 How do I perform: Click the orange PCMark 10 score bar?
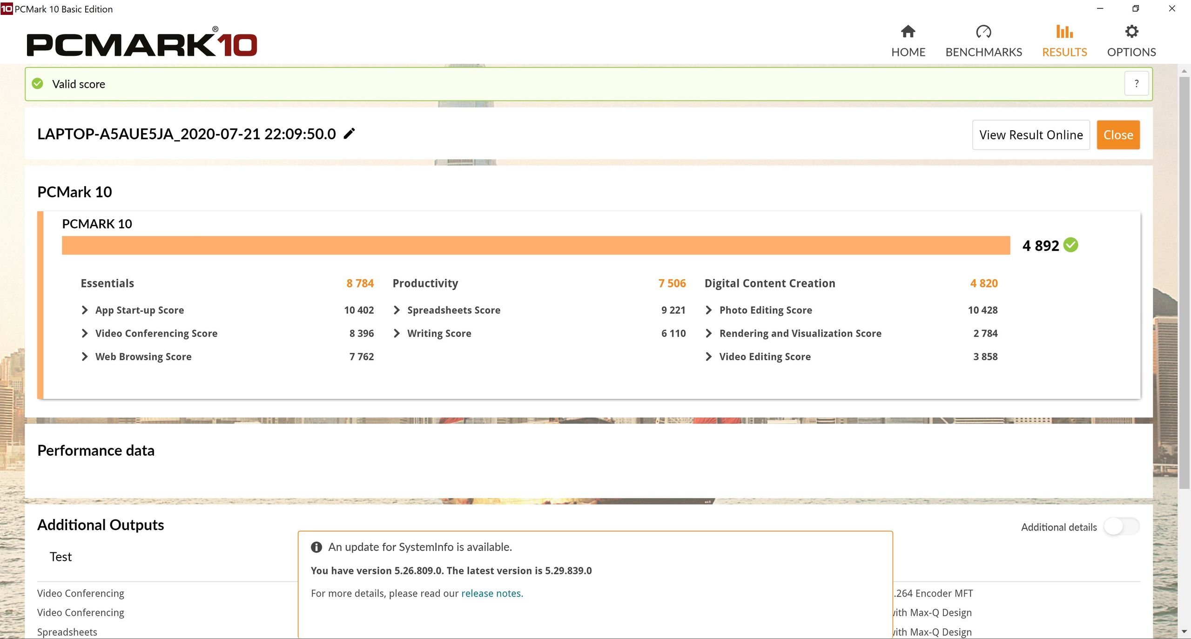coord(535,245)
